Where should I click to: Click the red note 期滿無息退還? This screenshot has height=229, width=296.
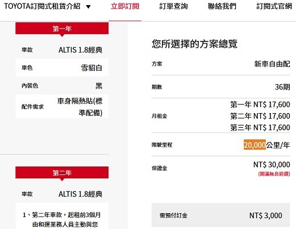click(274, 174)
